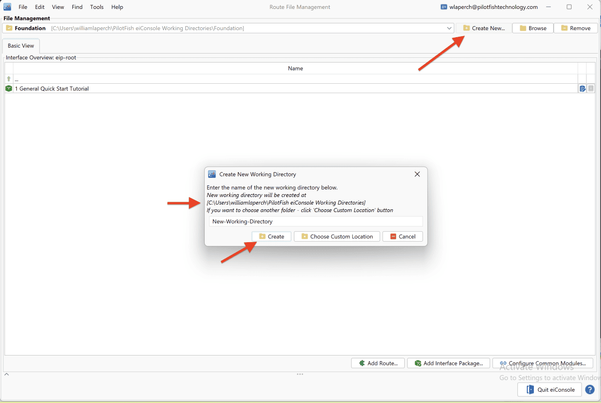The height and width of the screenshot is (403, 601).
Task: Click the Quit eiConsole button
Action: 550,390
